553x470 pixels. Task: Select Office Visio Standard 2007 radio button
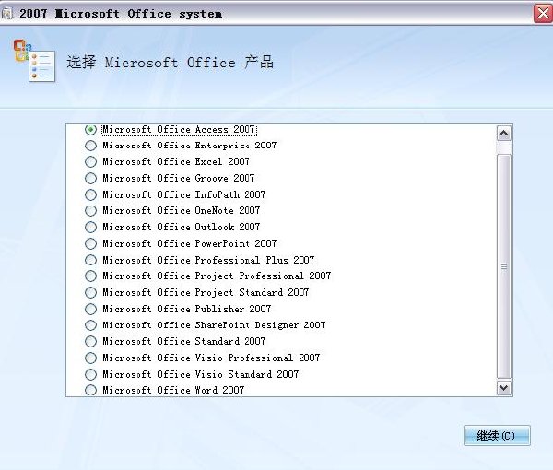[x=90, y=374]
